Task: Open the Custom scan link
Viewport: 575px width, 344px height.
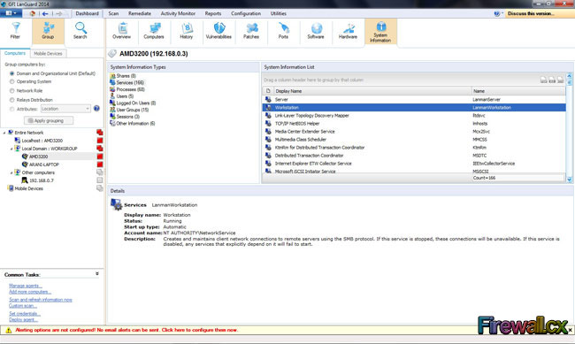Action: 23,306
